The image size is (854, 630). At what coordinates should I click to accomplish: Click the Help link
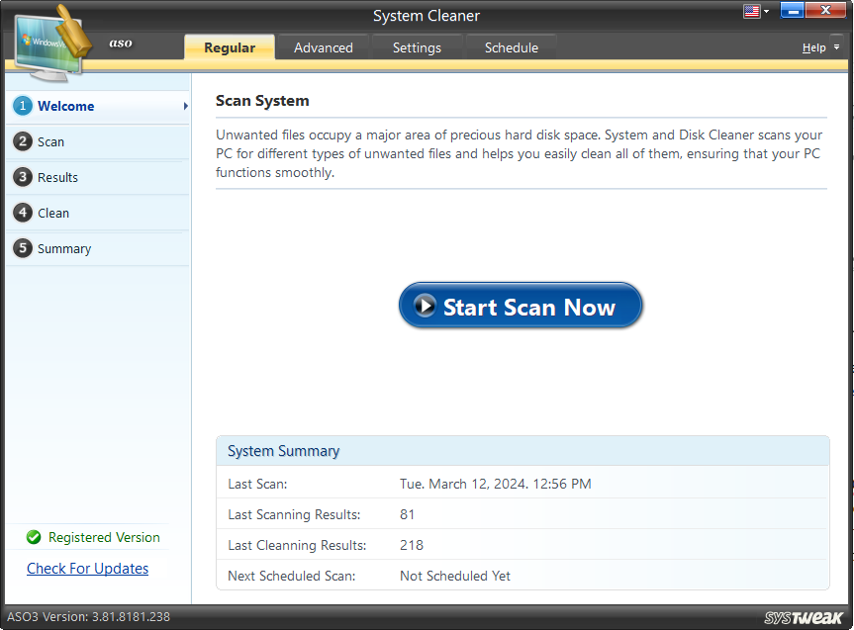(x=813, y=46)
